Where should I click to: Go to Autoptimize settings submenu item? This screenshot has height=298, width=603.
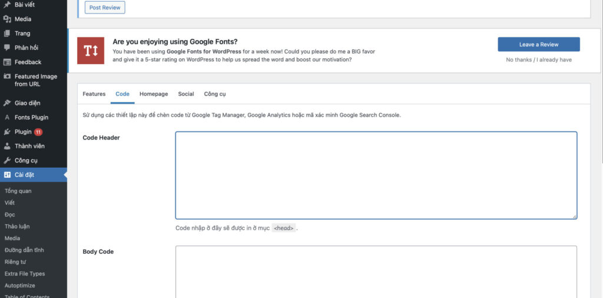point(20,286)
